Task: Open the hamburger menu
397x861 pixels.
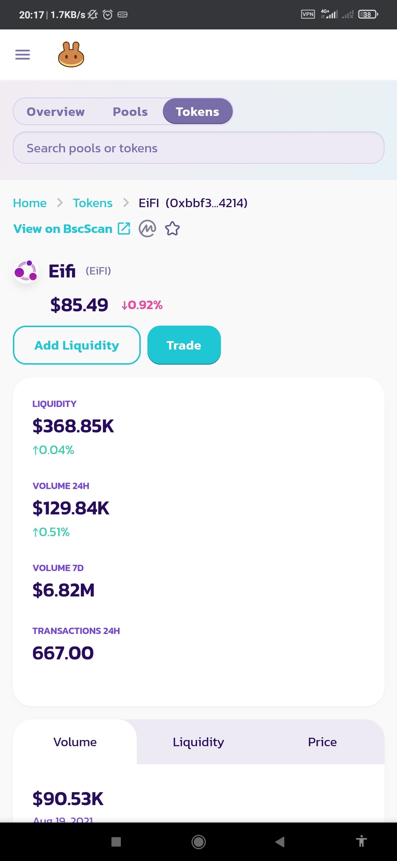Action: [22, 54]
